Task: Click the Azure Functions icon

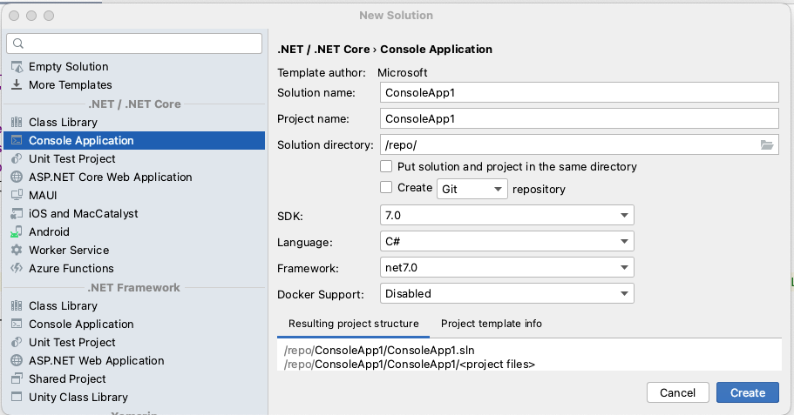Action: 17,268
